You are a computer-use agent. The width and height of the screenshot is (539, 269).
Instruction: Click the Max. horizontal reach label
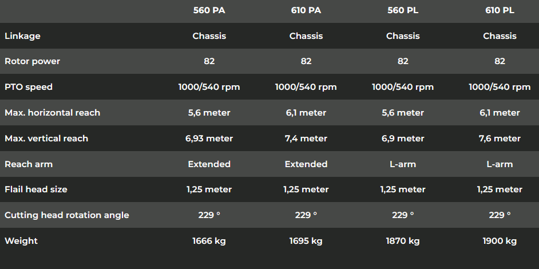tap(52, 113)
